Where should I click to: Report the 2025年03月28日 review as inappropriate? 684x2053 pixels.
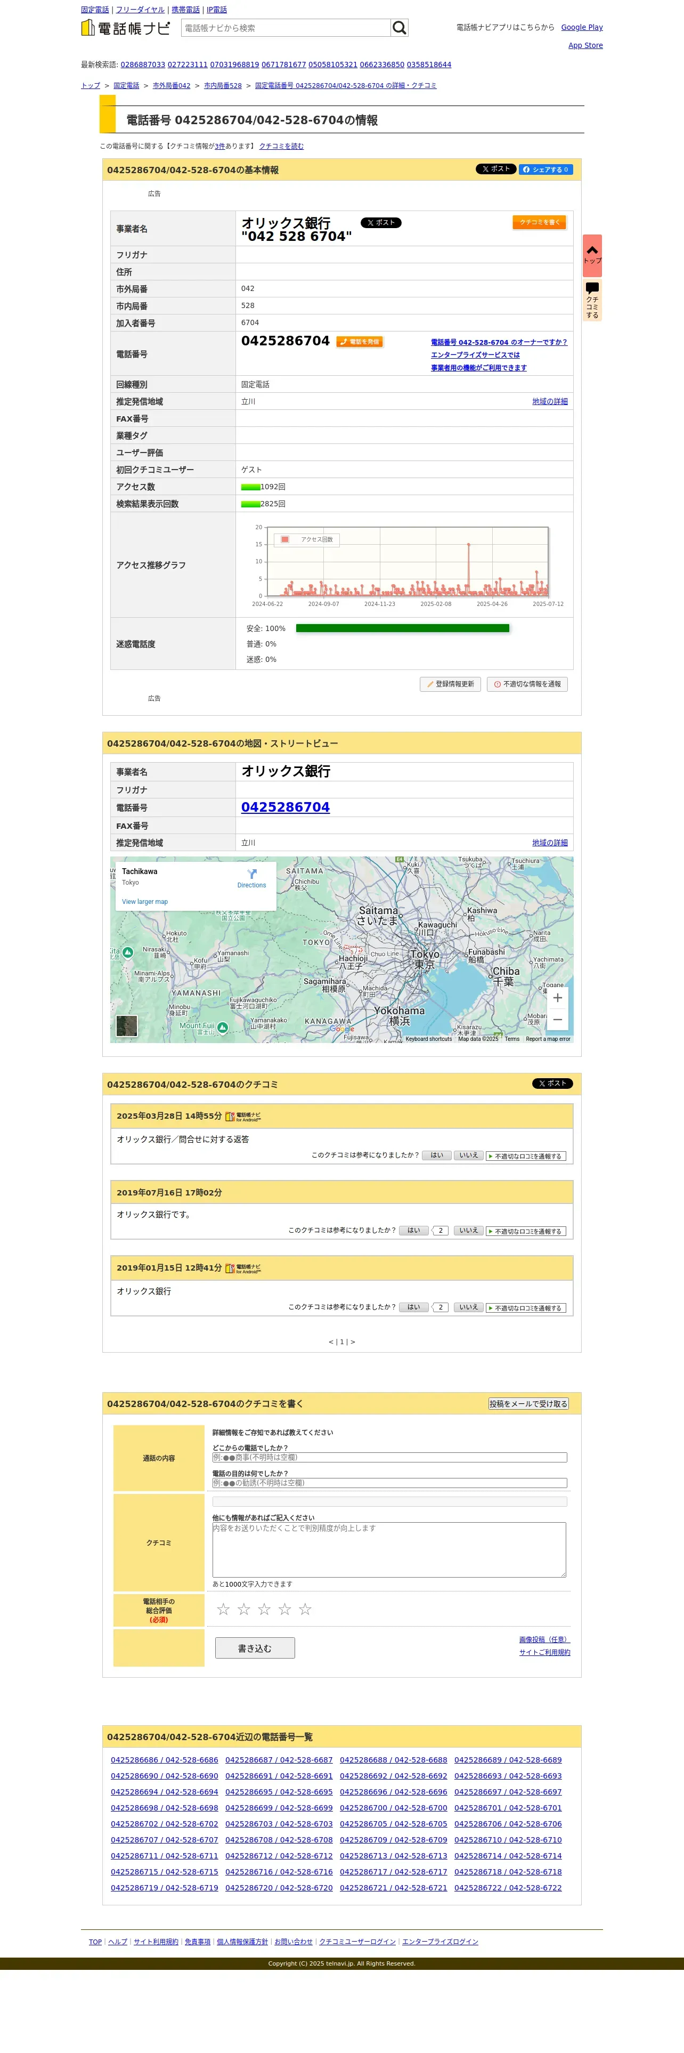tap(526, 1155)
